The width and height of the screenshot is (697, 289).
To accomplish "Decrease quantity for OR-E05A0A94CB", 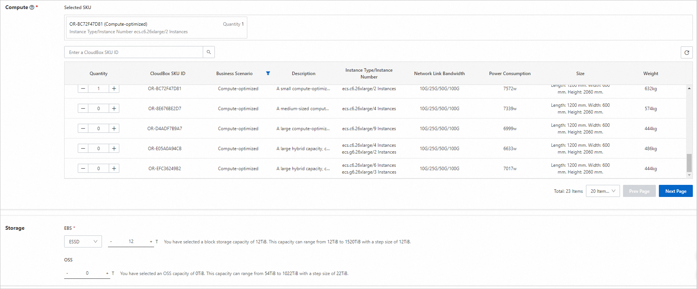I will click(83, 149).
